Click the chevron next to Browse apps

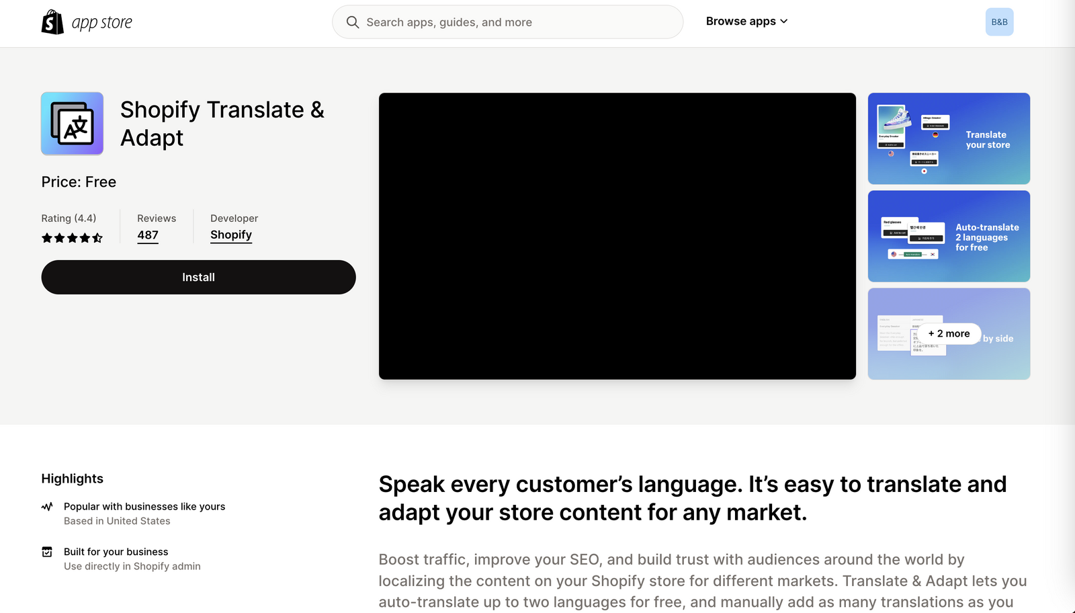coord(784,22)
